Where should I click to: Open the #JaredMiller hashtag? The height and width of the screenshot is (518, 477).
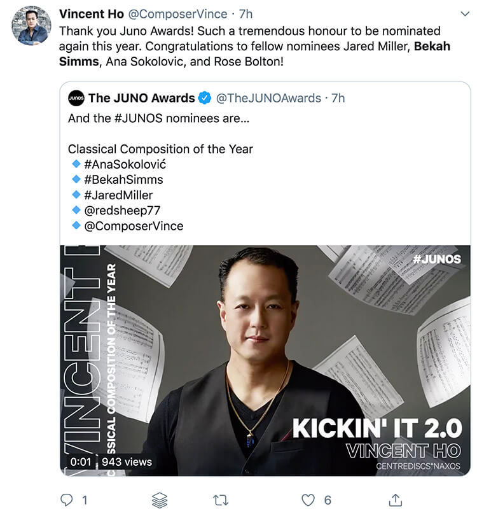pyautogui.click(x=118, y=195)
